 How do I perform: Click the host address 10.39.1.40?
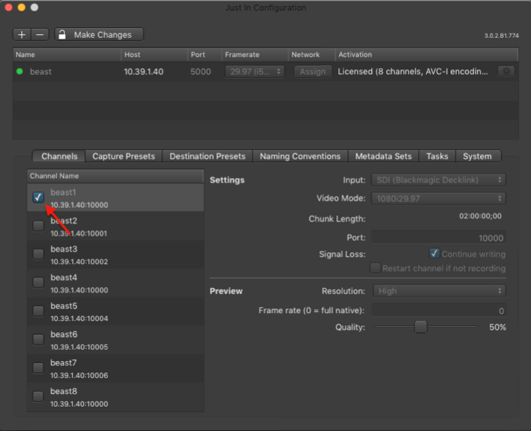143,72
